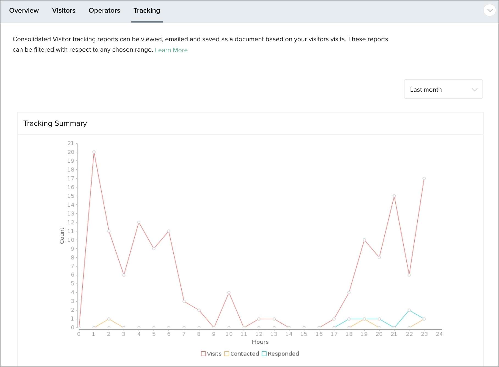
Task: Open the Last month date range dropdown
Action: click(x=443, y=89)
